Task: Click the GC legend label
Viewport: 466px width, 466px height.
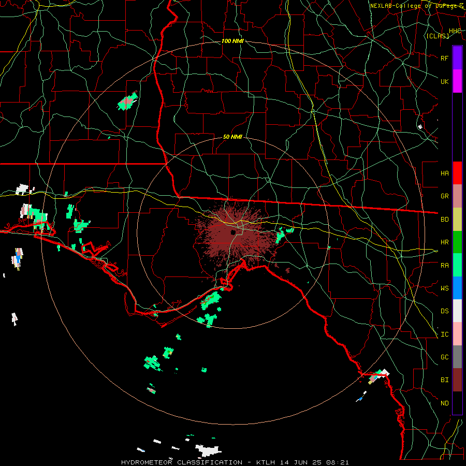Action: (444, 357)
